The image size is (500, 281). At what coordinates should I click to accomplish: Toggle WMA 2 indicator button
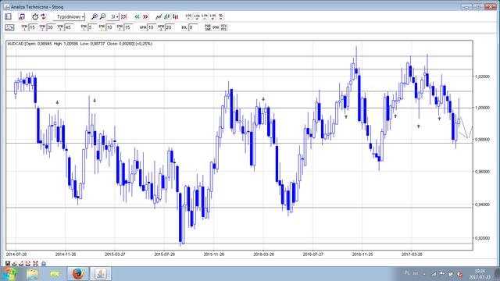click(161, 28)
